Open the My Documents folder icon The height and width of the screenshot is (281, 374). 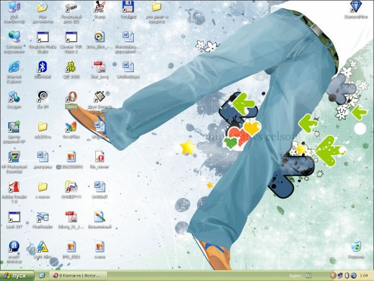pos(43,7)
